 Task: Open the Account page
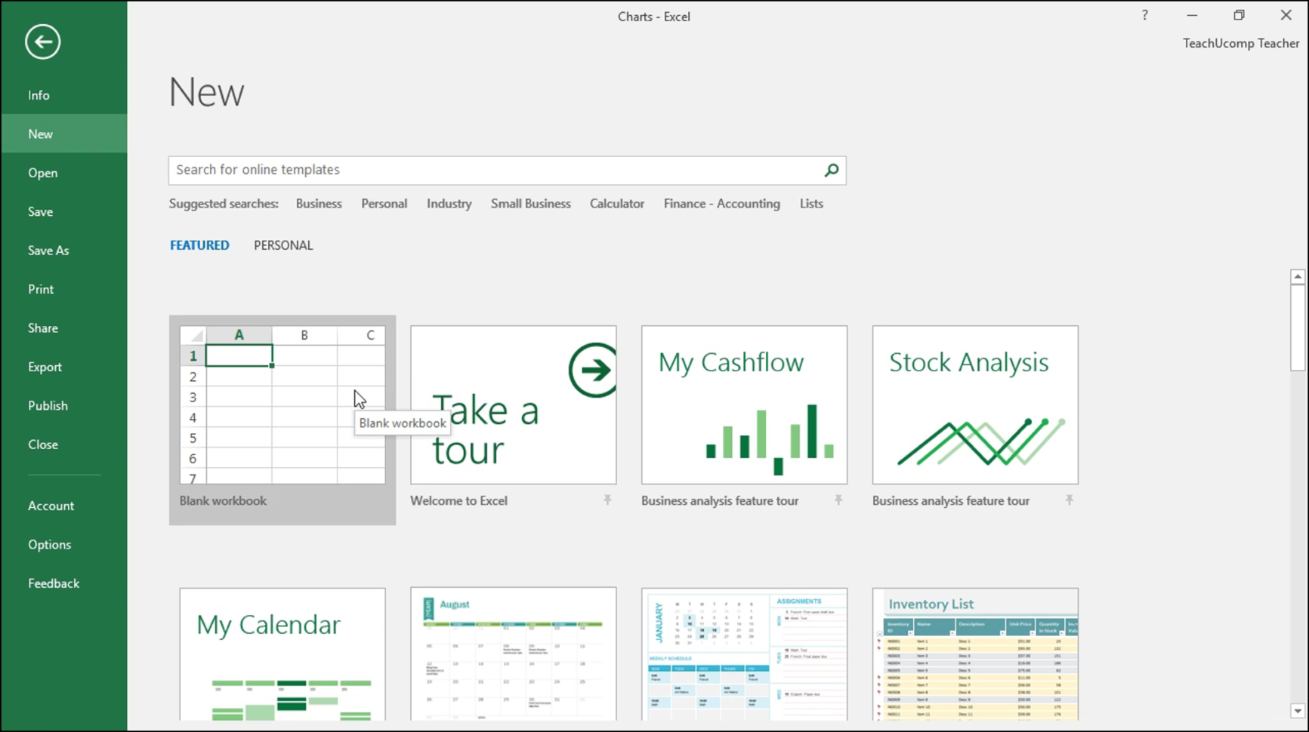click(x=51, y=506)
